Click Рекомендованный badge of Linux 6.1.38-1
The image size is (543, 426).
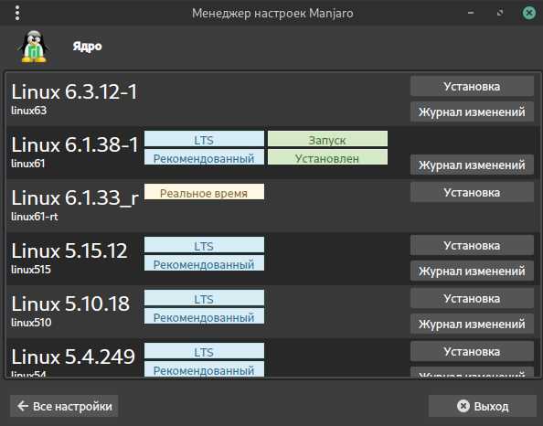click(x=204, y=157)
